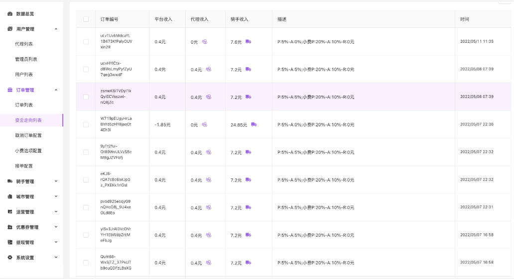
Task: Navigate to 小费选项配置
Action: [x=28, y=151]
